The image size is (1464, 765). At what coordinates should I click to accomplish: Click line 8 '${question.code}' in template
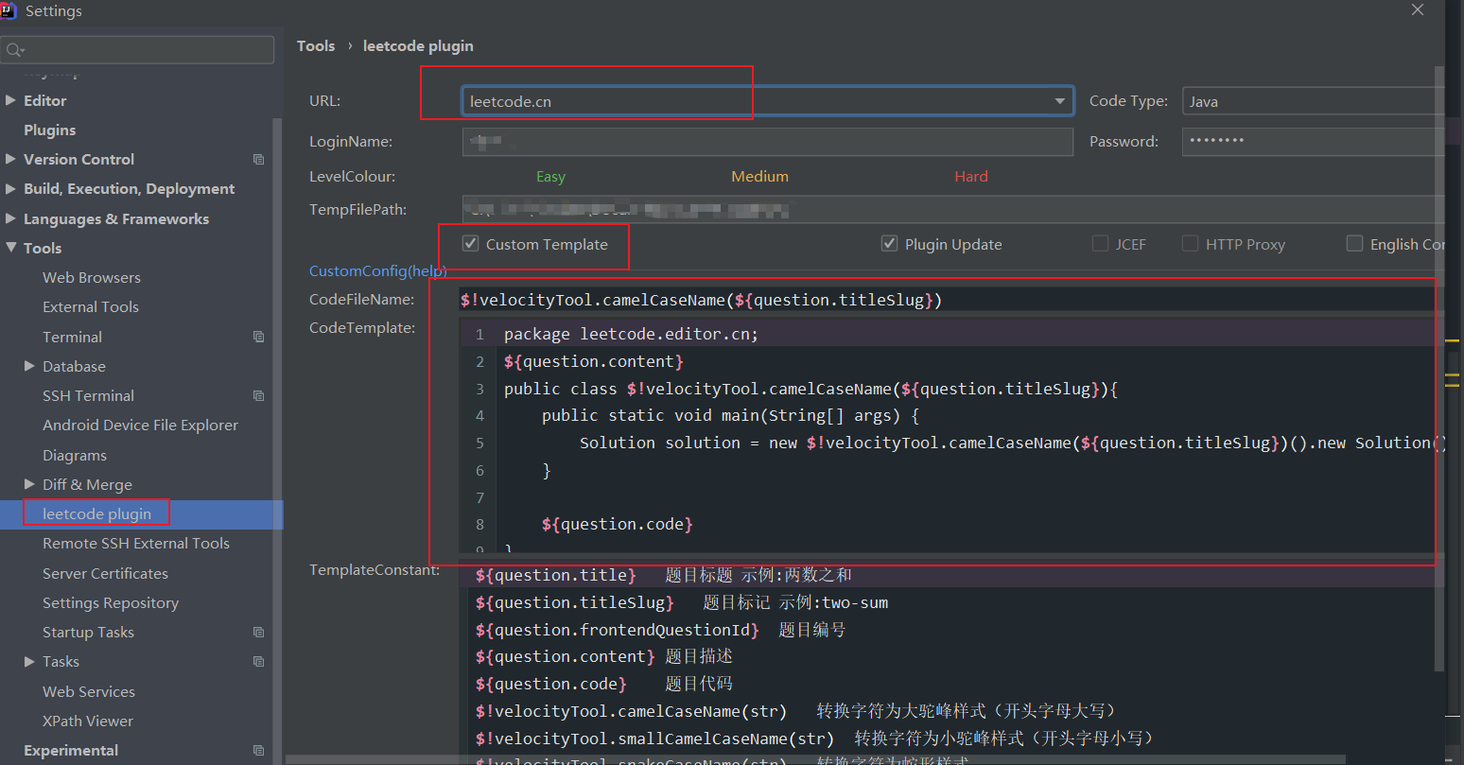tap(617, 524)
